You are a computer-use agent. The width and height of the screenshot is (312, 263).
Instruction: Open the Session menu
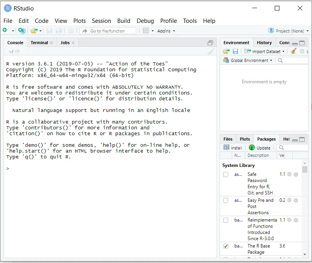(x=101, y=21)
